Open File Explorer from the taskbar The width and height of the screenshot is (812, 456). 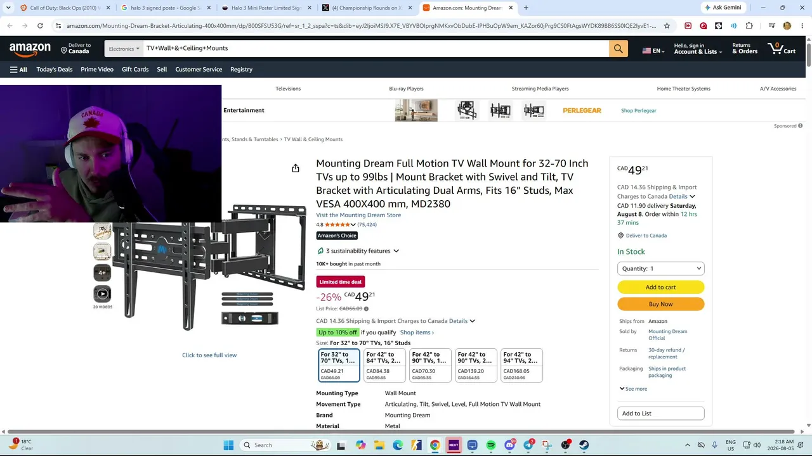click(x=379, y=445)
